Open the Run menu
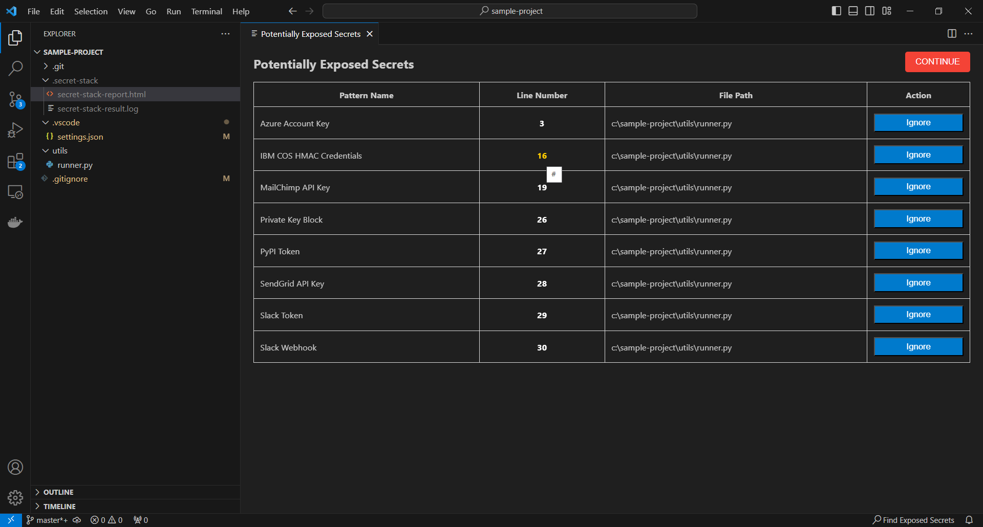This screenshot has width=983, height=527. pos(174,11)
